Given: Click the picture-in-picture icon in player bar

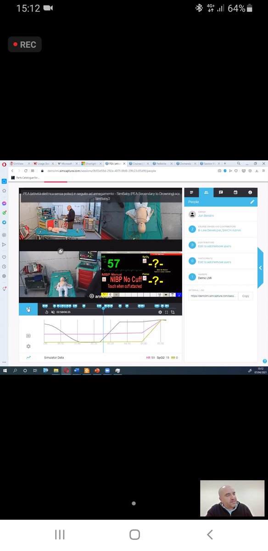Looking at the screenshot, I should point(167,312).
